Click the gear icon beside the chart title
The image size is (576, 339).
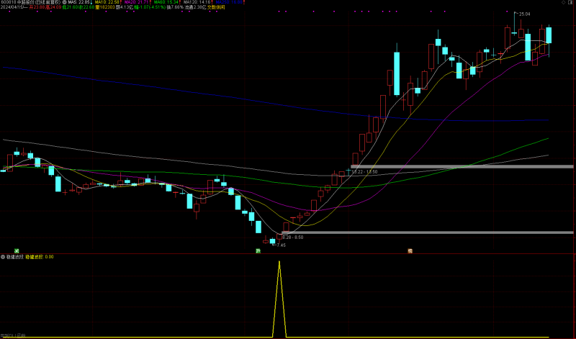tap(64, 3)
